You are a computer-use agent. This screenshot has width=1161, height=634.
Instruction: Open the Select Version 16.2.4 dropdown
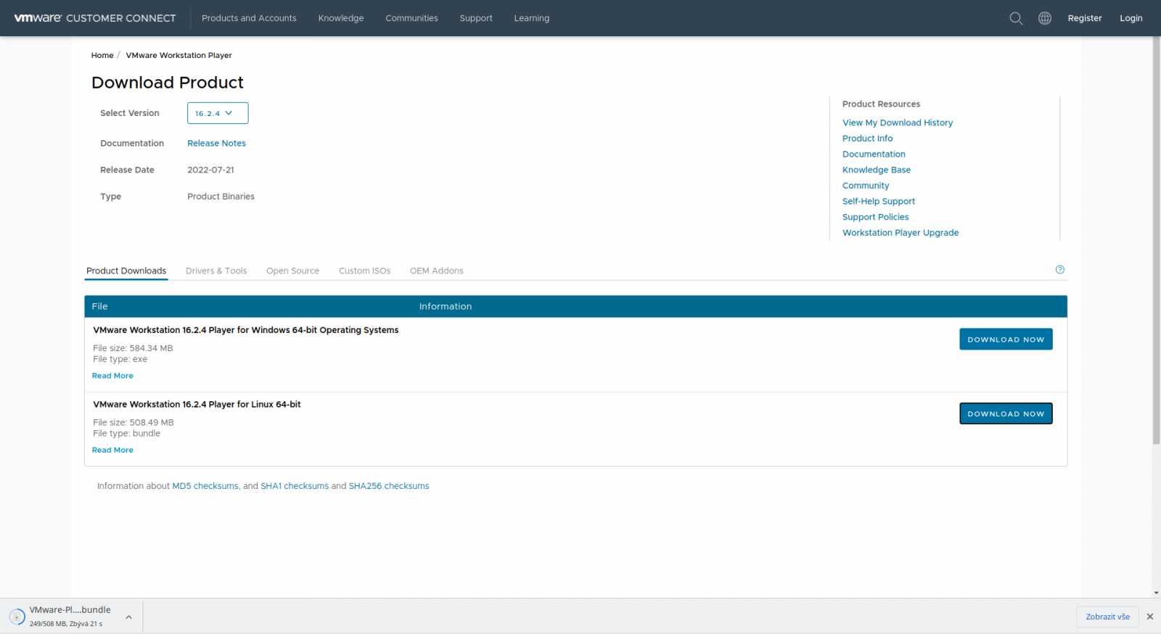(218, 113)
